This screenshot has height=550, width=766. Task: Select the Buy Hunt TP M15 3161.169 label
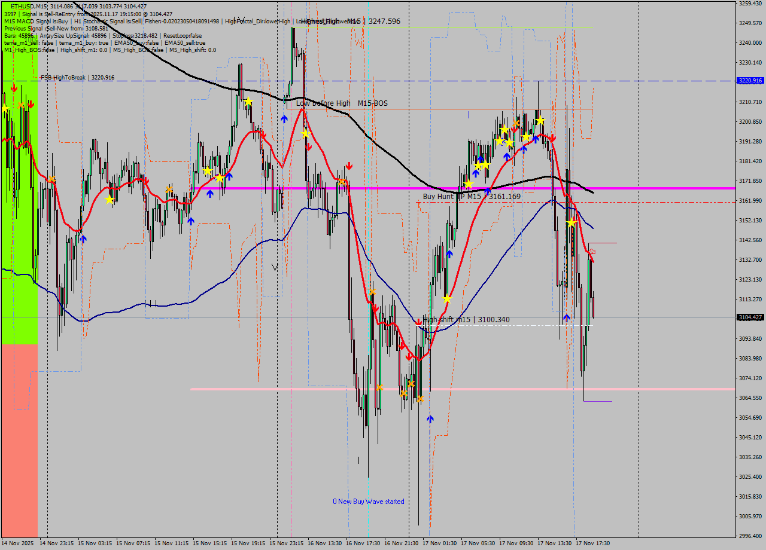point(472,196)
